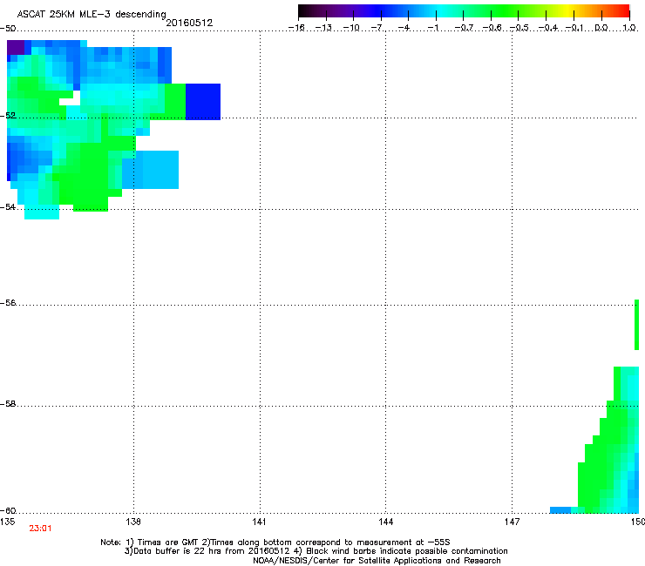Click the rainbow color scale bar at the top

point(464,11)
